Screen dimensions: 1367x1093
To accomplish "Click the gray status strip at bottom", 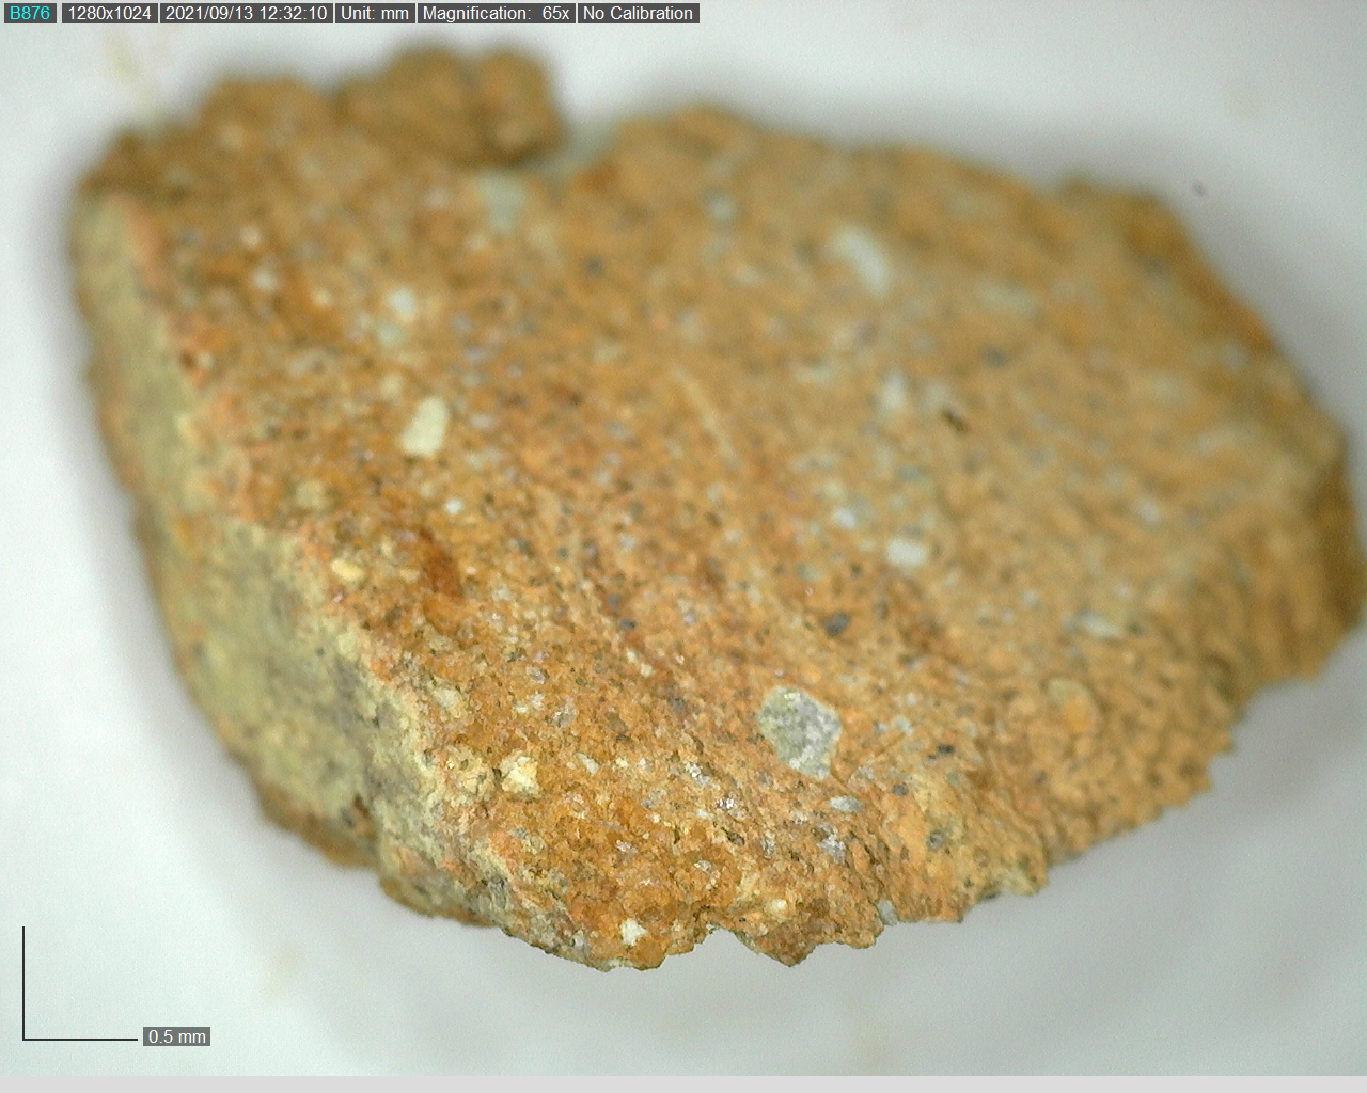I will (x=683, y=1084).
